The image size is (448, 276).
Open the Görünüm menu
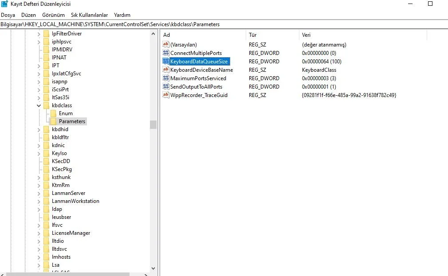click(53, 15)
